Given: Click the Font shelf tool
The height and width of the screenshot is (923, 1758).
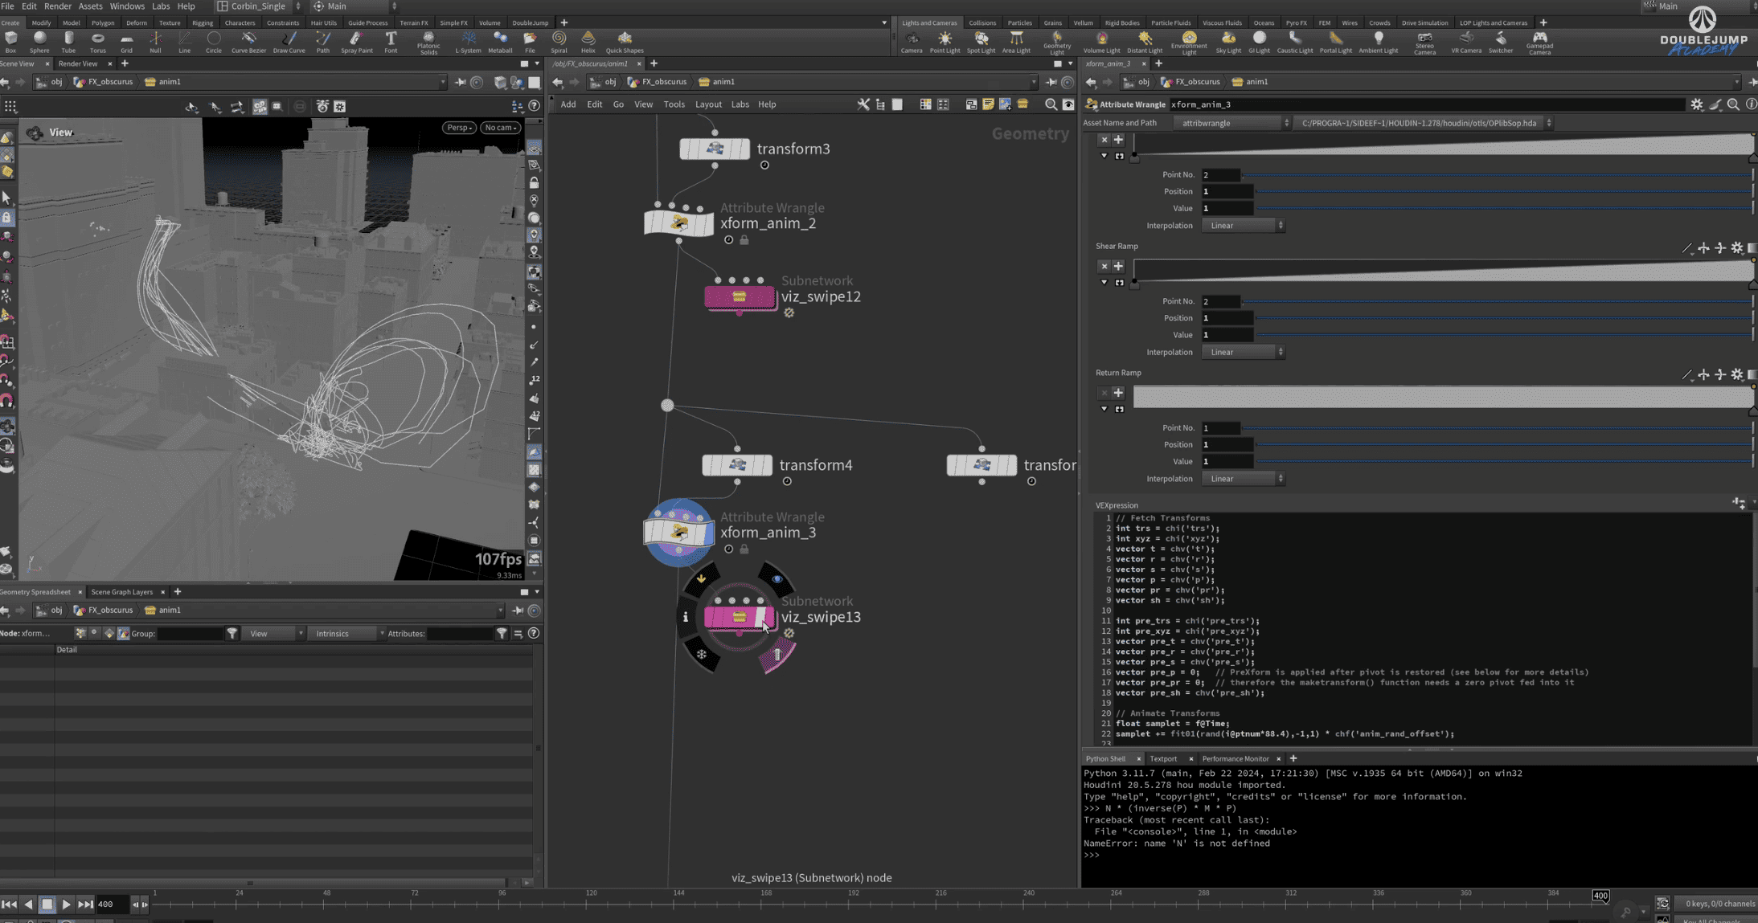Looking at the screenshot, I should click(391, 42).
